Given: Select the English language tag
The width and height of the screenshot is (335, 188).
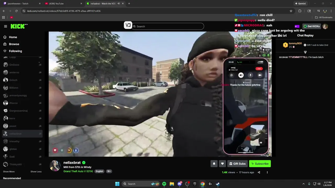Looking at the screenshot, I should point(99,171).
